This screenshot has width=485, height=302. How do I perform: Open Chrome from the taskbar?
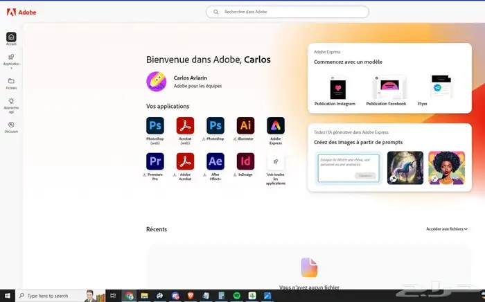point(130,296)
